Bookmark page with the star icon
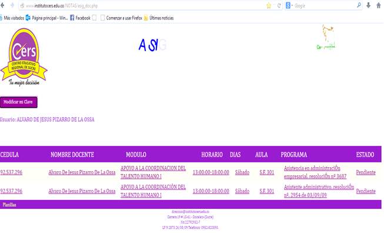The image size is (384, 233). coord(269,6)
